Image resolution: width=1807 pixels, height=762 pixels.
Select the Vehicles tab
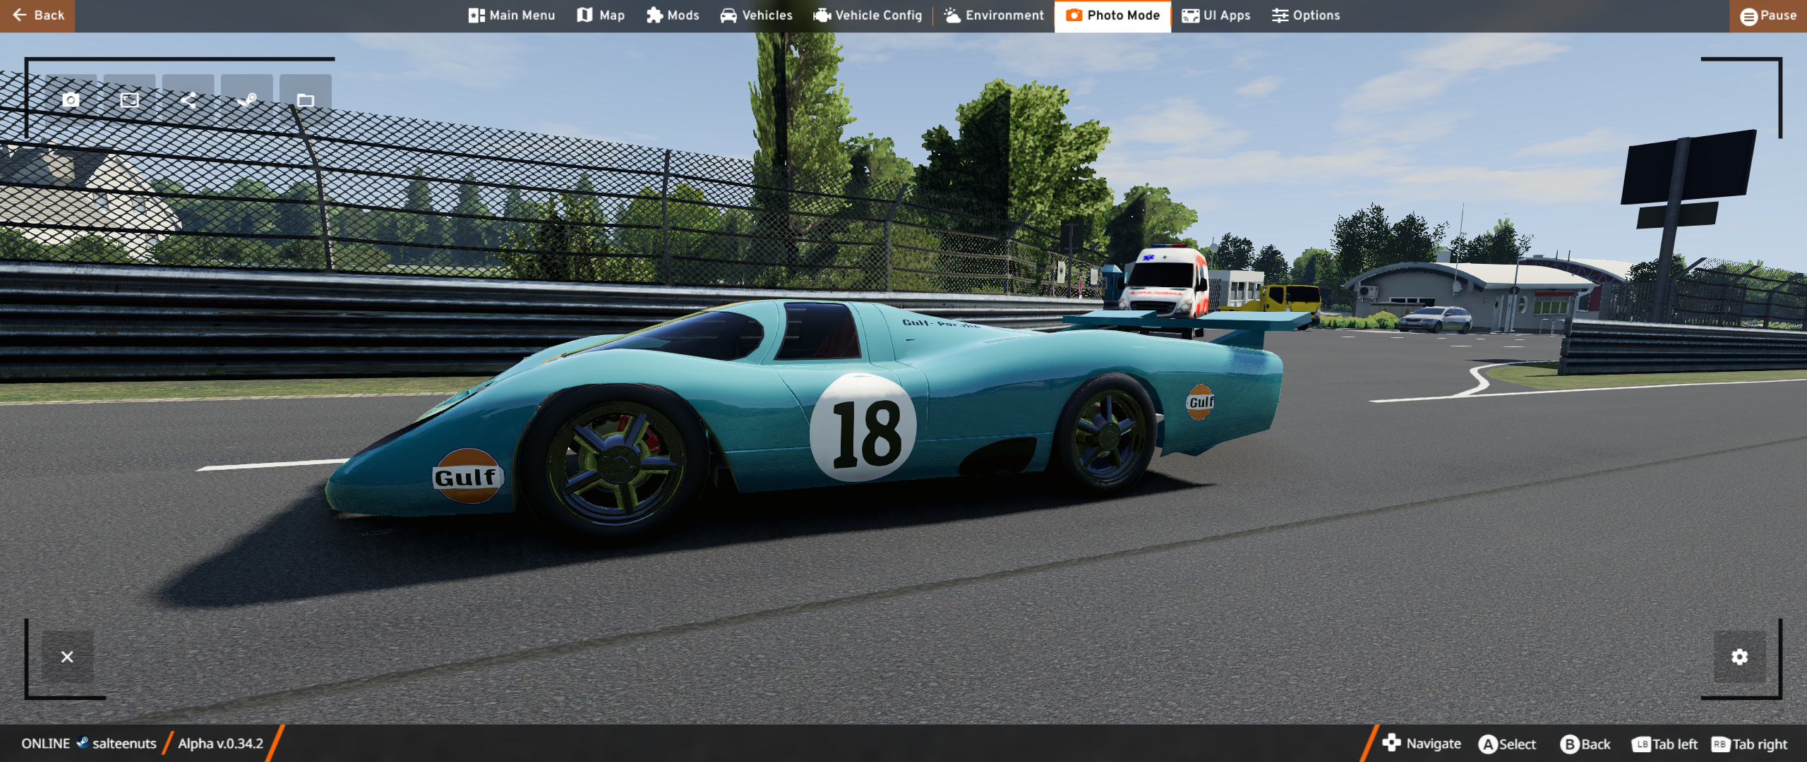(x=756, y=16)
